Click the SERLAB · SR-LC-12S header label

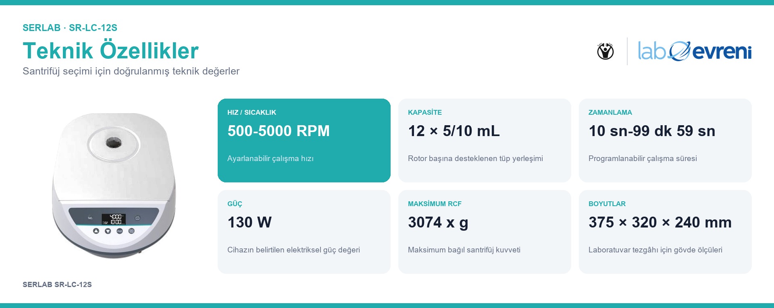pos(70,28)
